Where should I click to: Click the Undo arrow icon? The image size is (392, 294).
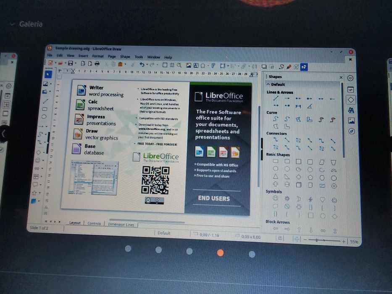142,65
